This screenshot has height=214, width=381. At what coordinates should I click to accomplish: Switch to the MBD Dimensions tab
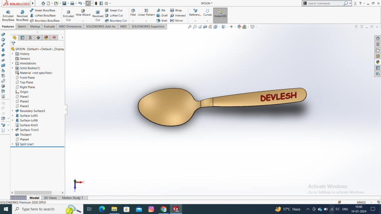point(70,27)
